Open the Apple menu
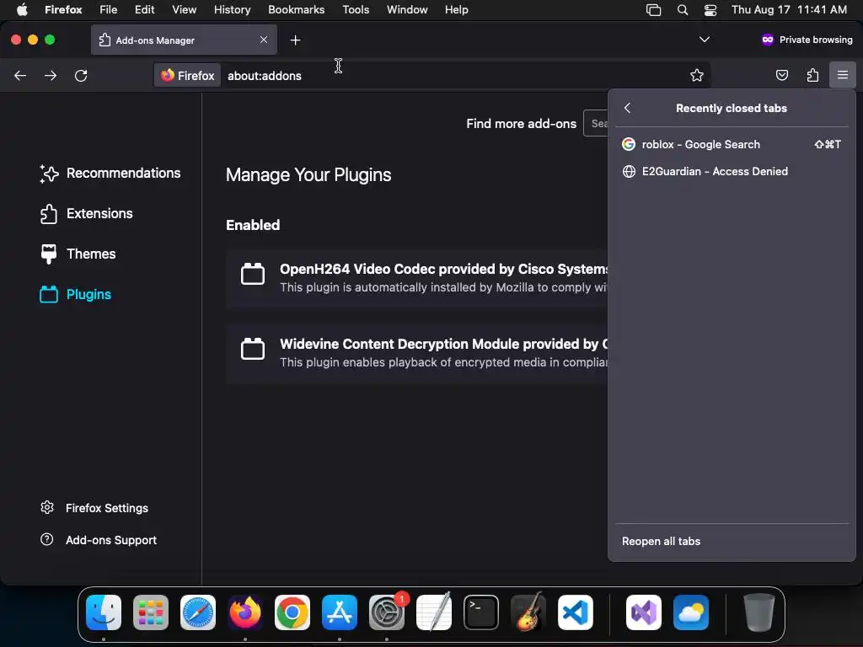Image resolution: width=863 pixels, height=647 pixels. click(x=22, y=9)
